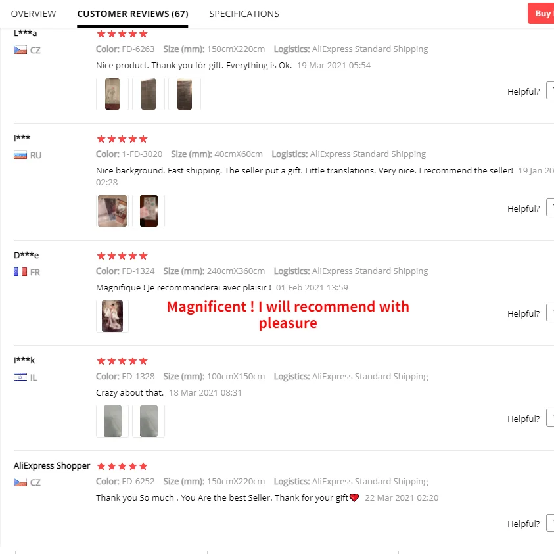The height and width of the screenshot is (554, 554).
Task: Click the red Buy button
Action: [542, 13]
